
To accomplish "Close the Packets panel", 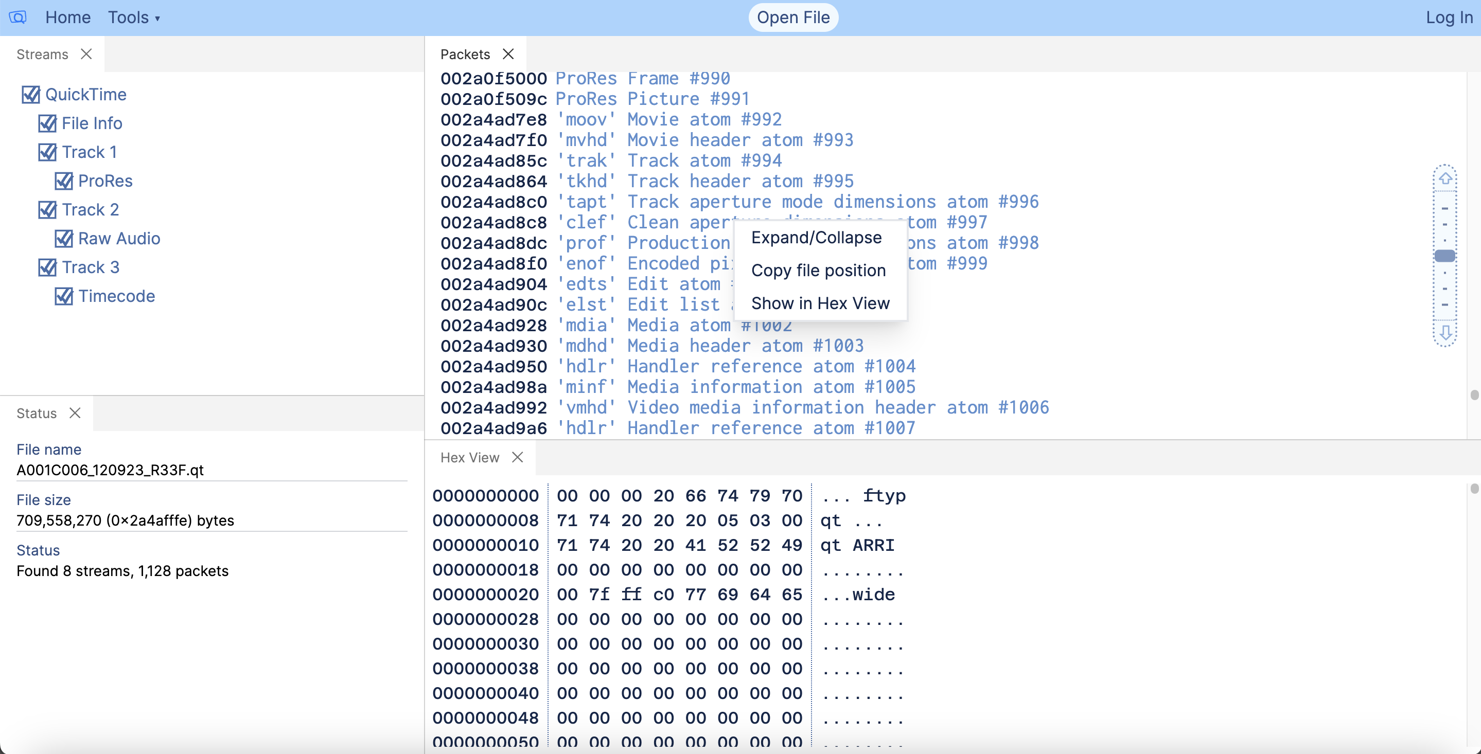I will pos(508,53).
